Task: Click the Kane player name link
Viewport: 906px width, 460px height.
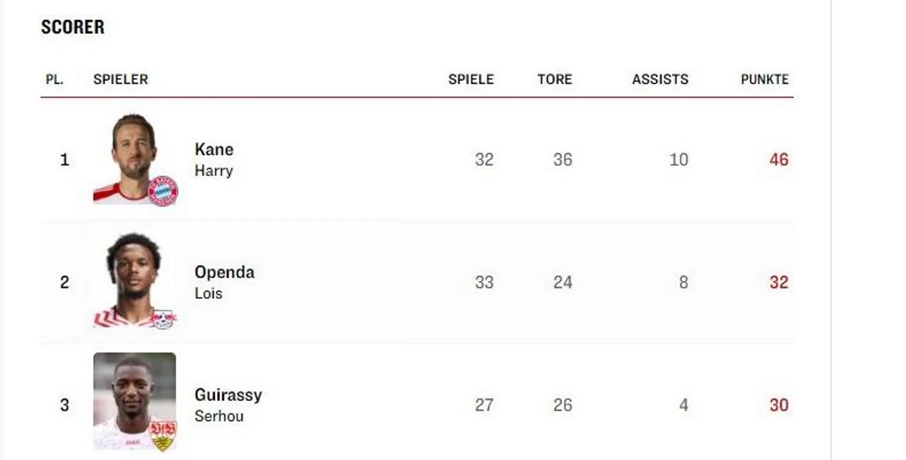Action: point(214,149)
